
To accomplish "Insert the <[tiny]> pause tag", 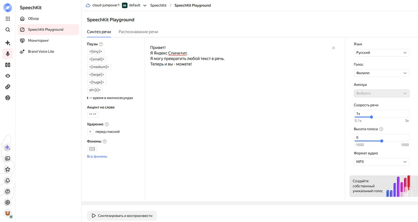I will tap(96, 52).
